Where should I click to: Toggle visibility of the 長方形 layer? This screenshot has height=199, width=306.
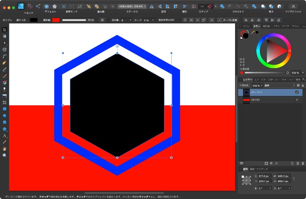click(297, 100)
